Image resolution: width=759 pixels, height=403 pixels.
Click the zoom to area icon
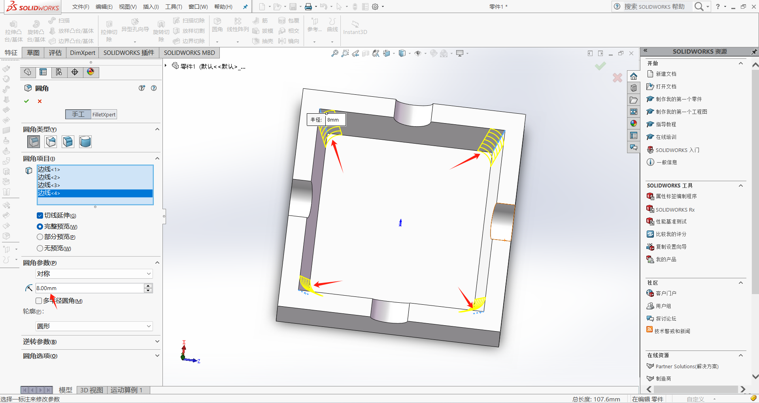[345, 53]
